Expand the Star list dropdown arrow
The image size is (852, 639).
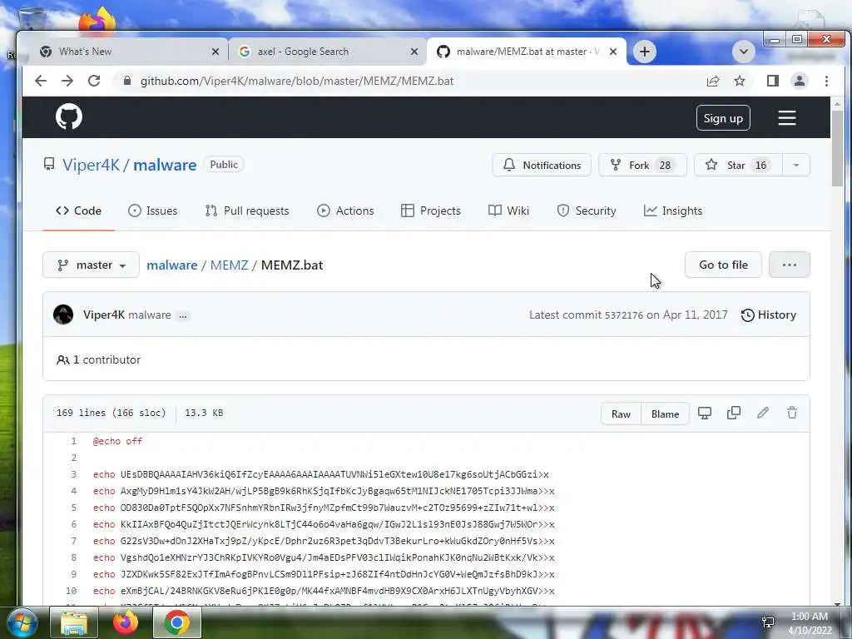(x=796, y=166)
